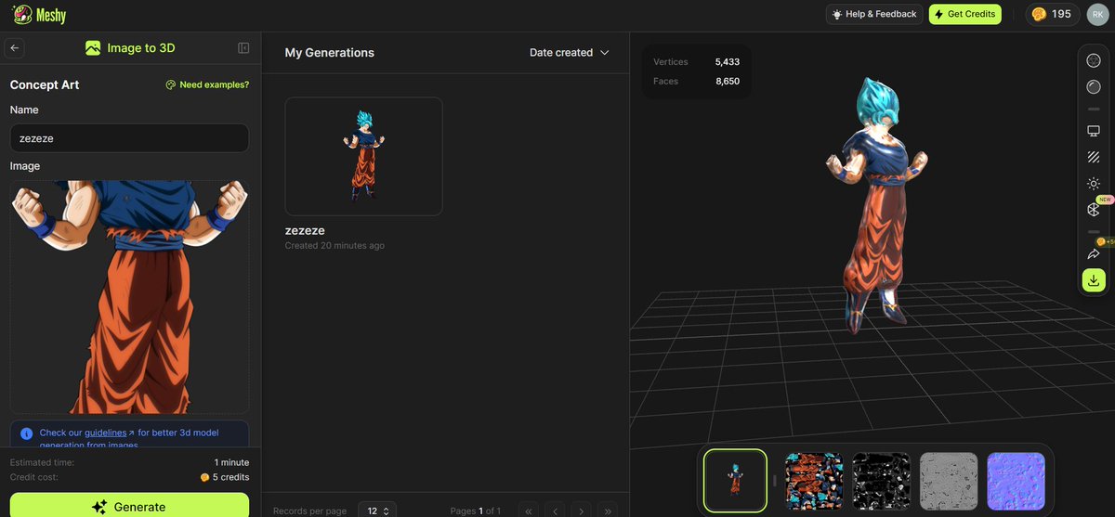Viewport: 1115px width, 517px height.
Task: Select the rendered model preview thumbnail
Action: point(735,481)
